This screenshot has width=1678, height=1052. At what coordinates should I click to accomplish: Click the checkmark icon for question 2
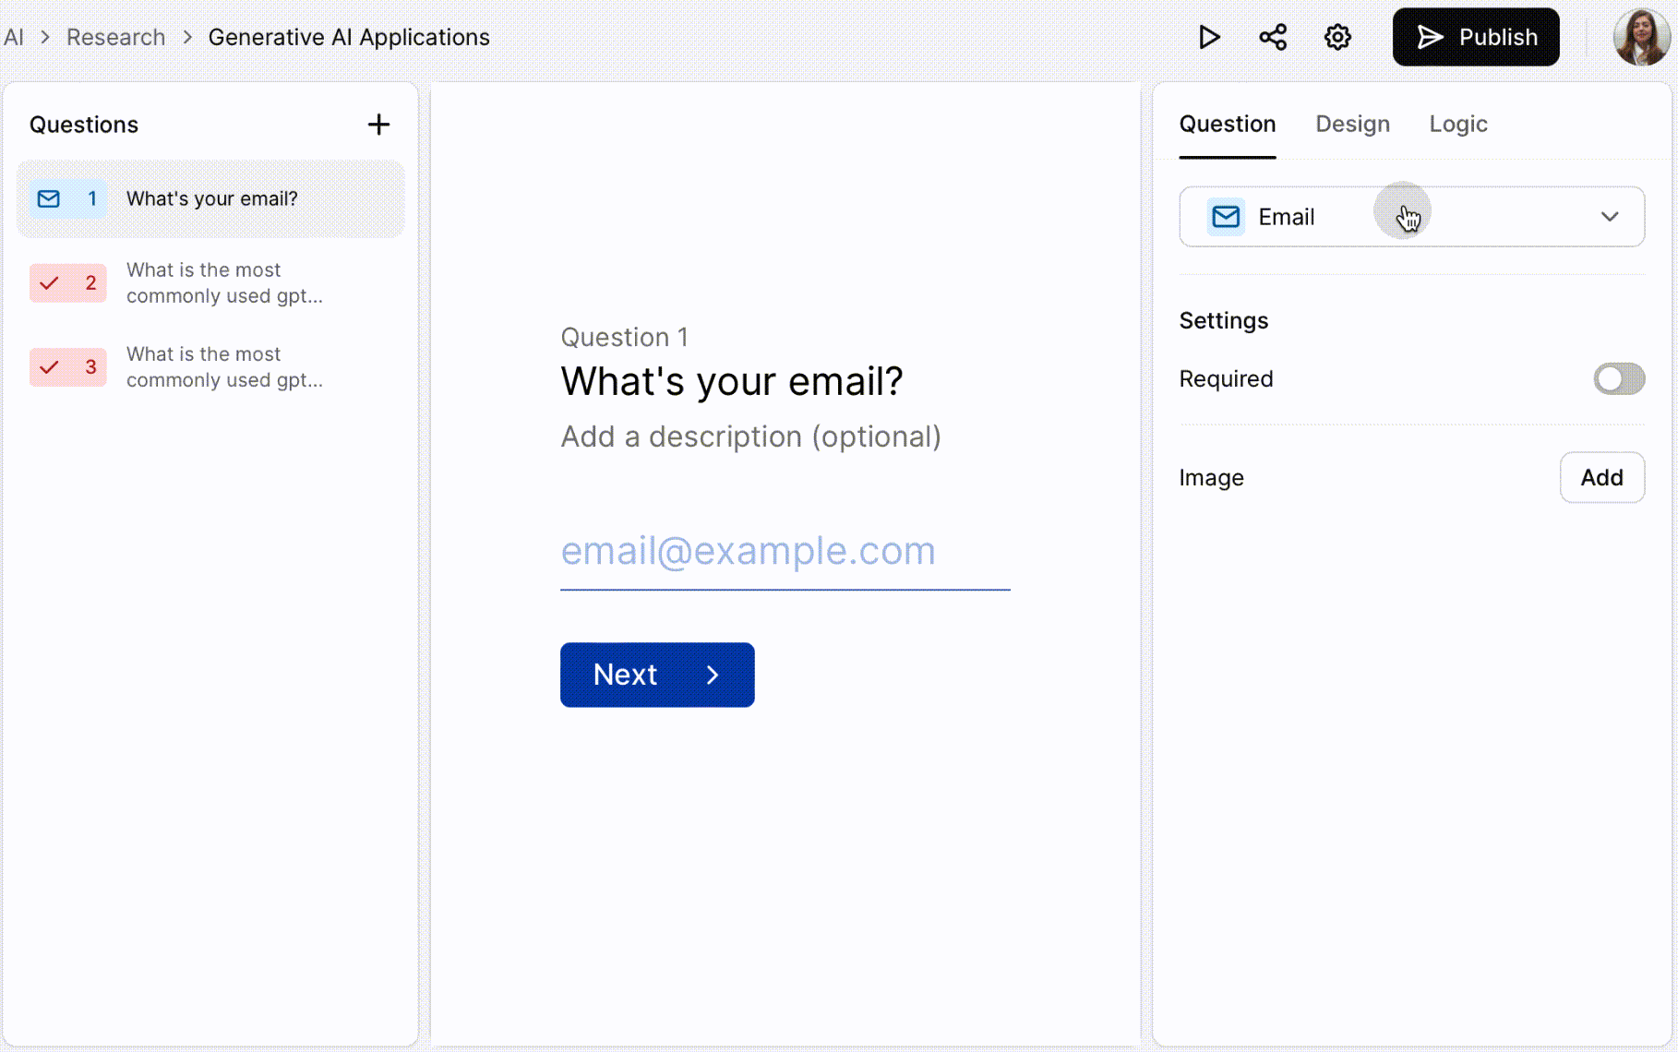tap(50, 283)
